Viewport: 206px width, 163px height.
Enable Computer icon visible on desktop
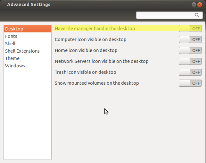click(x=190, y=39)
